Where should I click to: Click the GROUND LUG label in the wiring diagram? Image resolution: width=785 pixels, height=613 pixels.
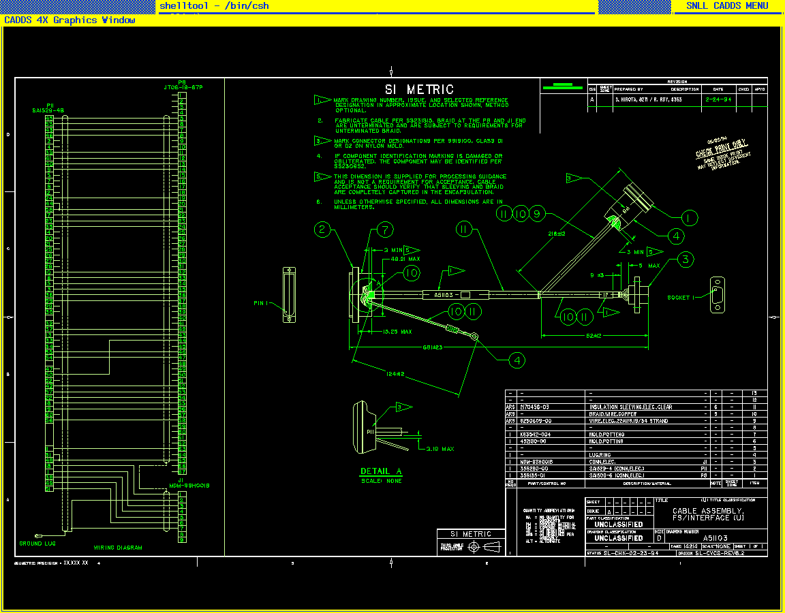point(37,544)
